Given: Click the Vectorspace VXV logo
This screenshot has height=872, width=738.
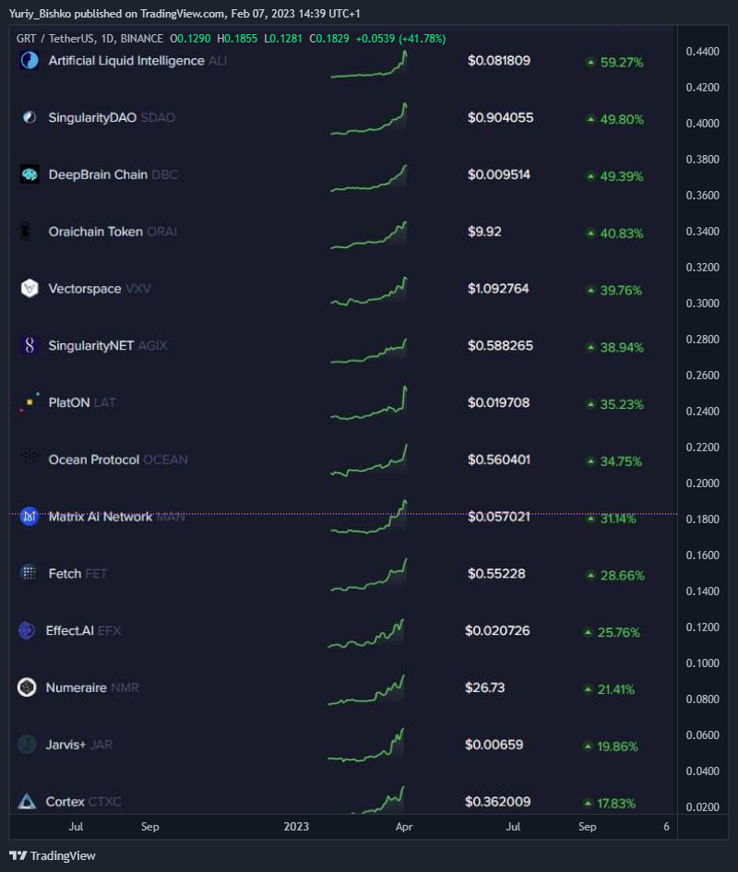Looking at the screenshot, I should pos(30,289).
